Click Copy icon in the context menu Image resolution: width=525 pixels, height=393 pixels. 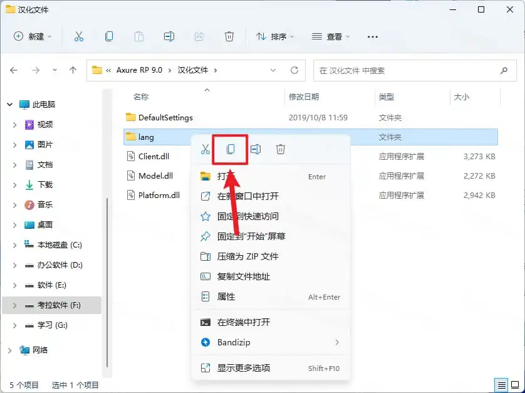[231, 149]
